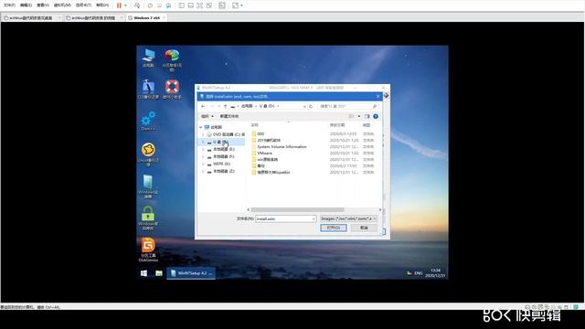The width and height of the screenshot is (585, 329).
Task: Click the send Ctrl+Alt+Del toolbar icon
Action: point(137,5)
